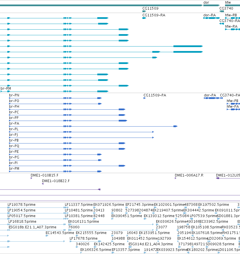The image size is (240, 254).
Task: Click the CG3740 gene label
Action: click(226, 8)
